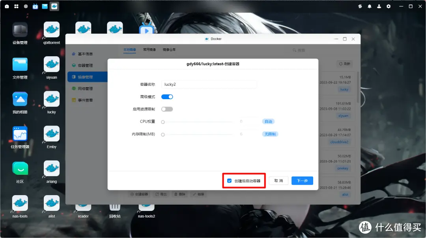Screen dimensions: 426x238
Task: Enable the 启用资源限制 toggle
Action: (167, 109)
